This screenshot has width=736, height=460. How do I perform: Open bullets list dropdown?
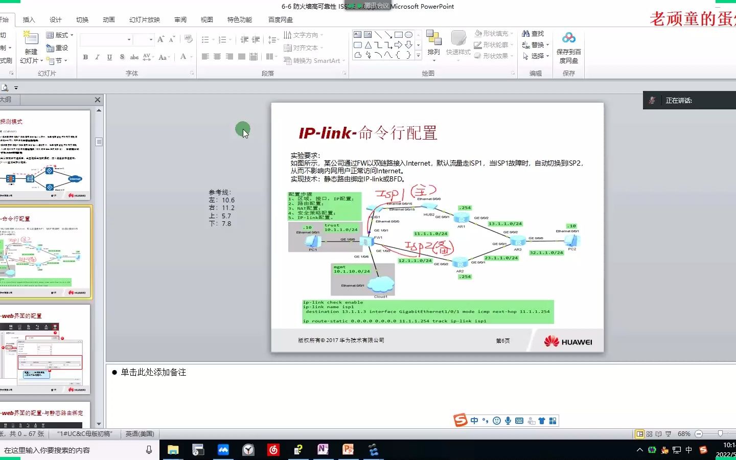[207, 39]
